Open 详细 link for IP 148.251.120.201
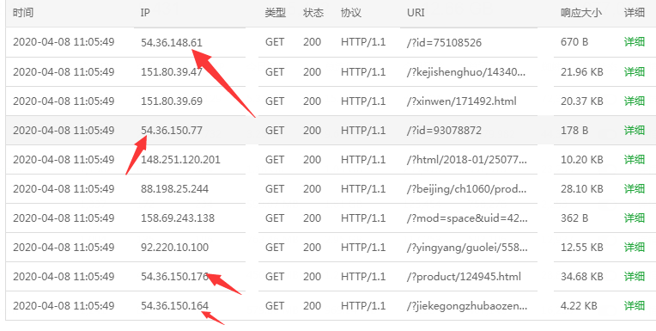The height and width of the screenshot is (331, 656). pos(635,160)
